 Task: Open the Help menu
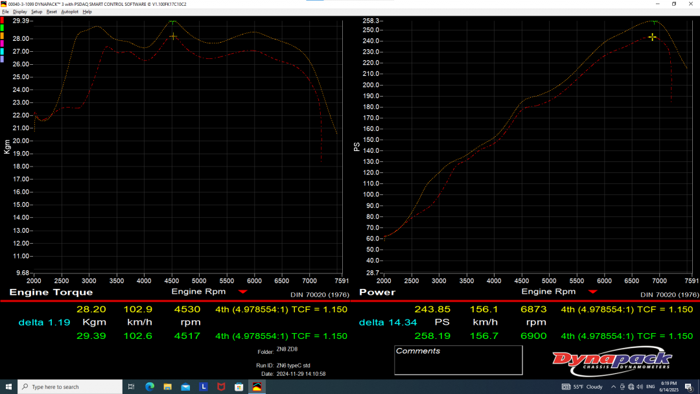(x=87, y=12)
